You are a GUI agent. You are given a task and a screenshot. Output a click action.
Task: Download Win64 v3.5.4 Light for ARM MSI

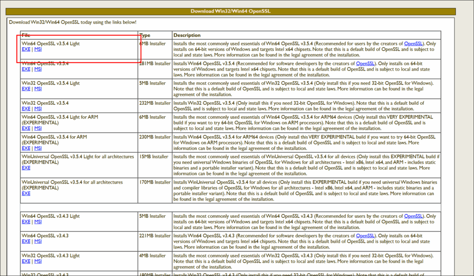38,128
